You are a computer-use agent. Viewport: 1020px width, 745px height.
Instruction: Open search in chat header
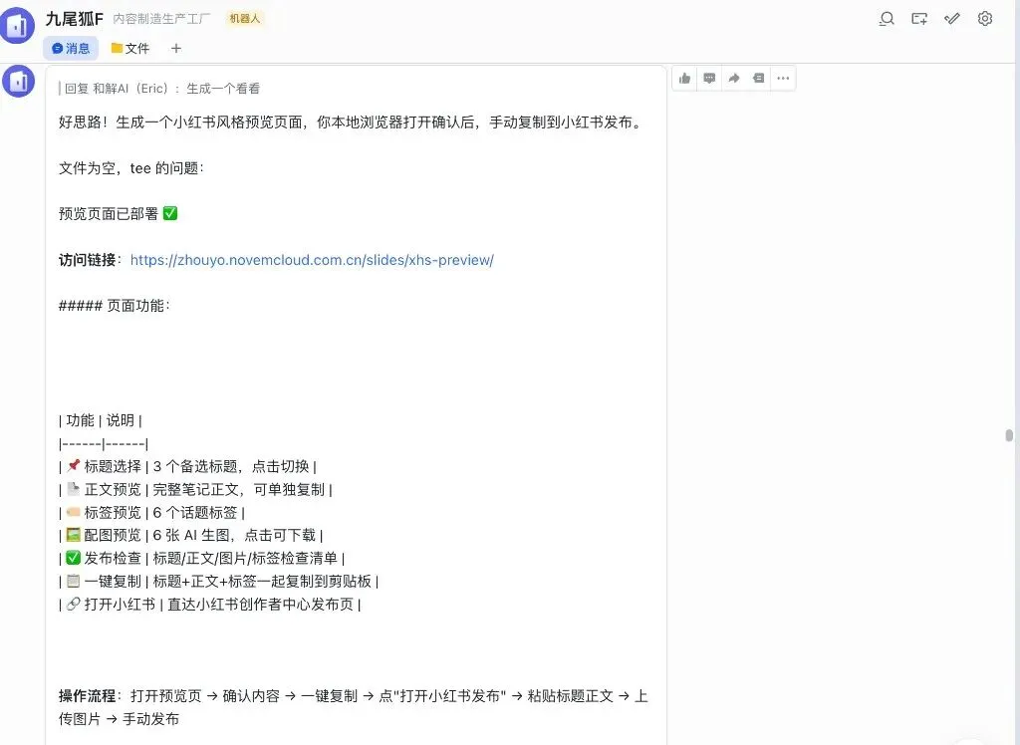(x=886, y=19)
